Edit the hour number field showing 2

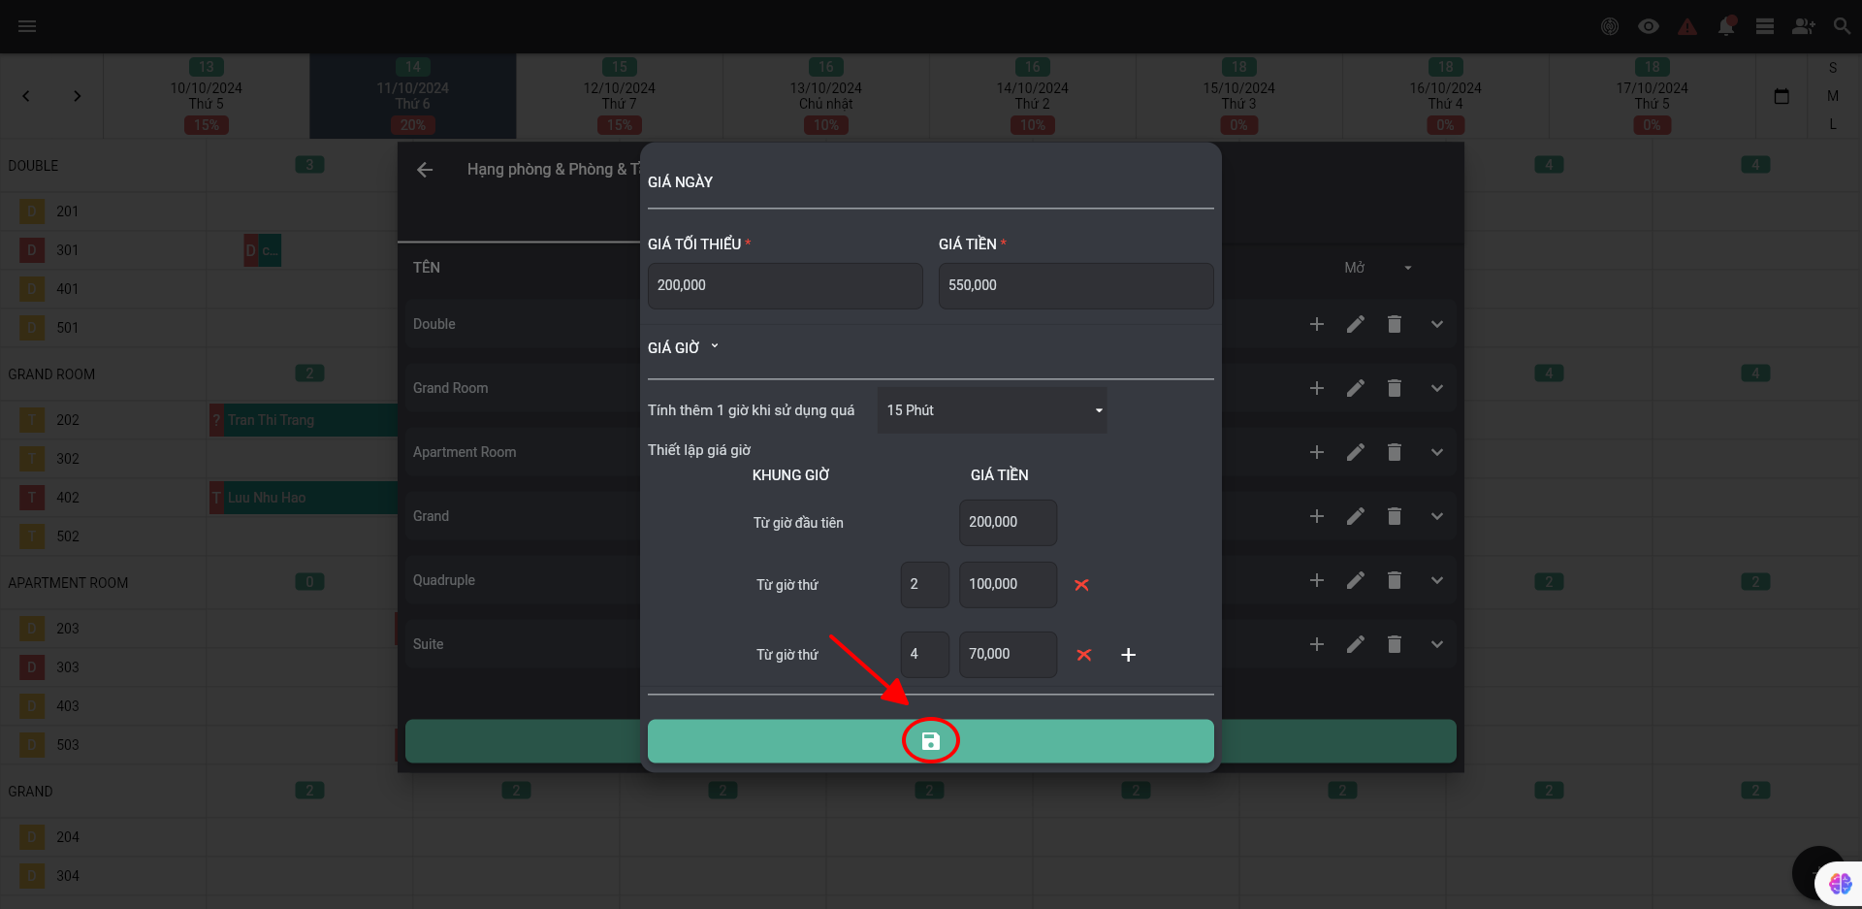[924, 585]
